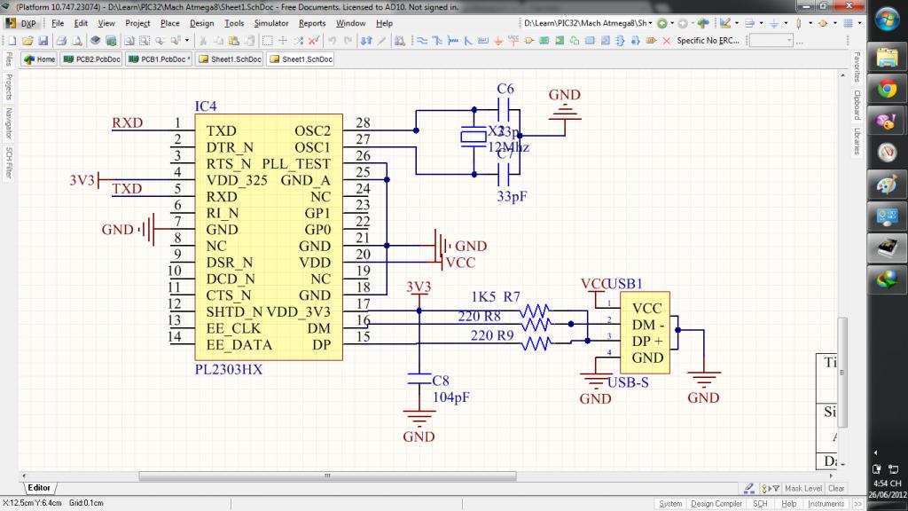Click the GND power port tool
Viewport: 908px width, 511px height.
498,41
